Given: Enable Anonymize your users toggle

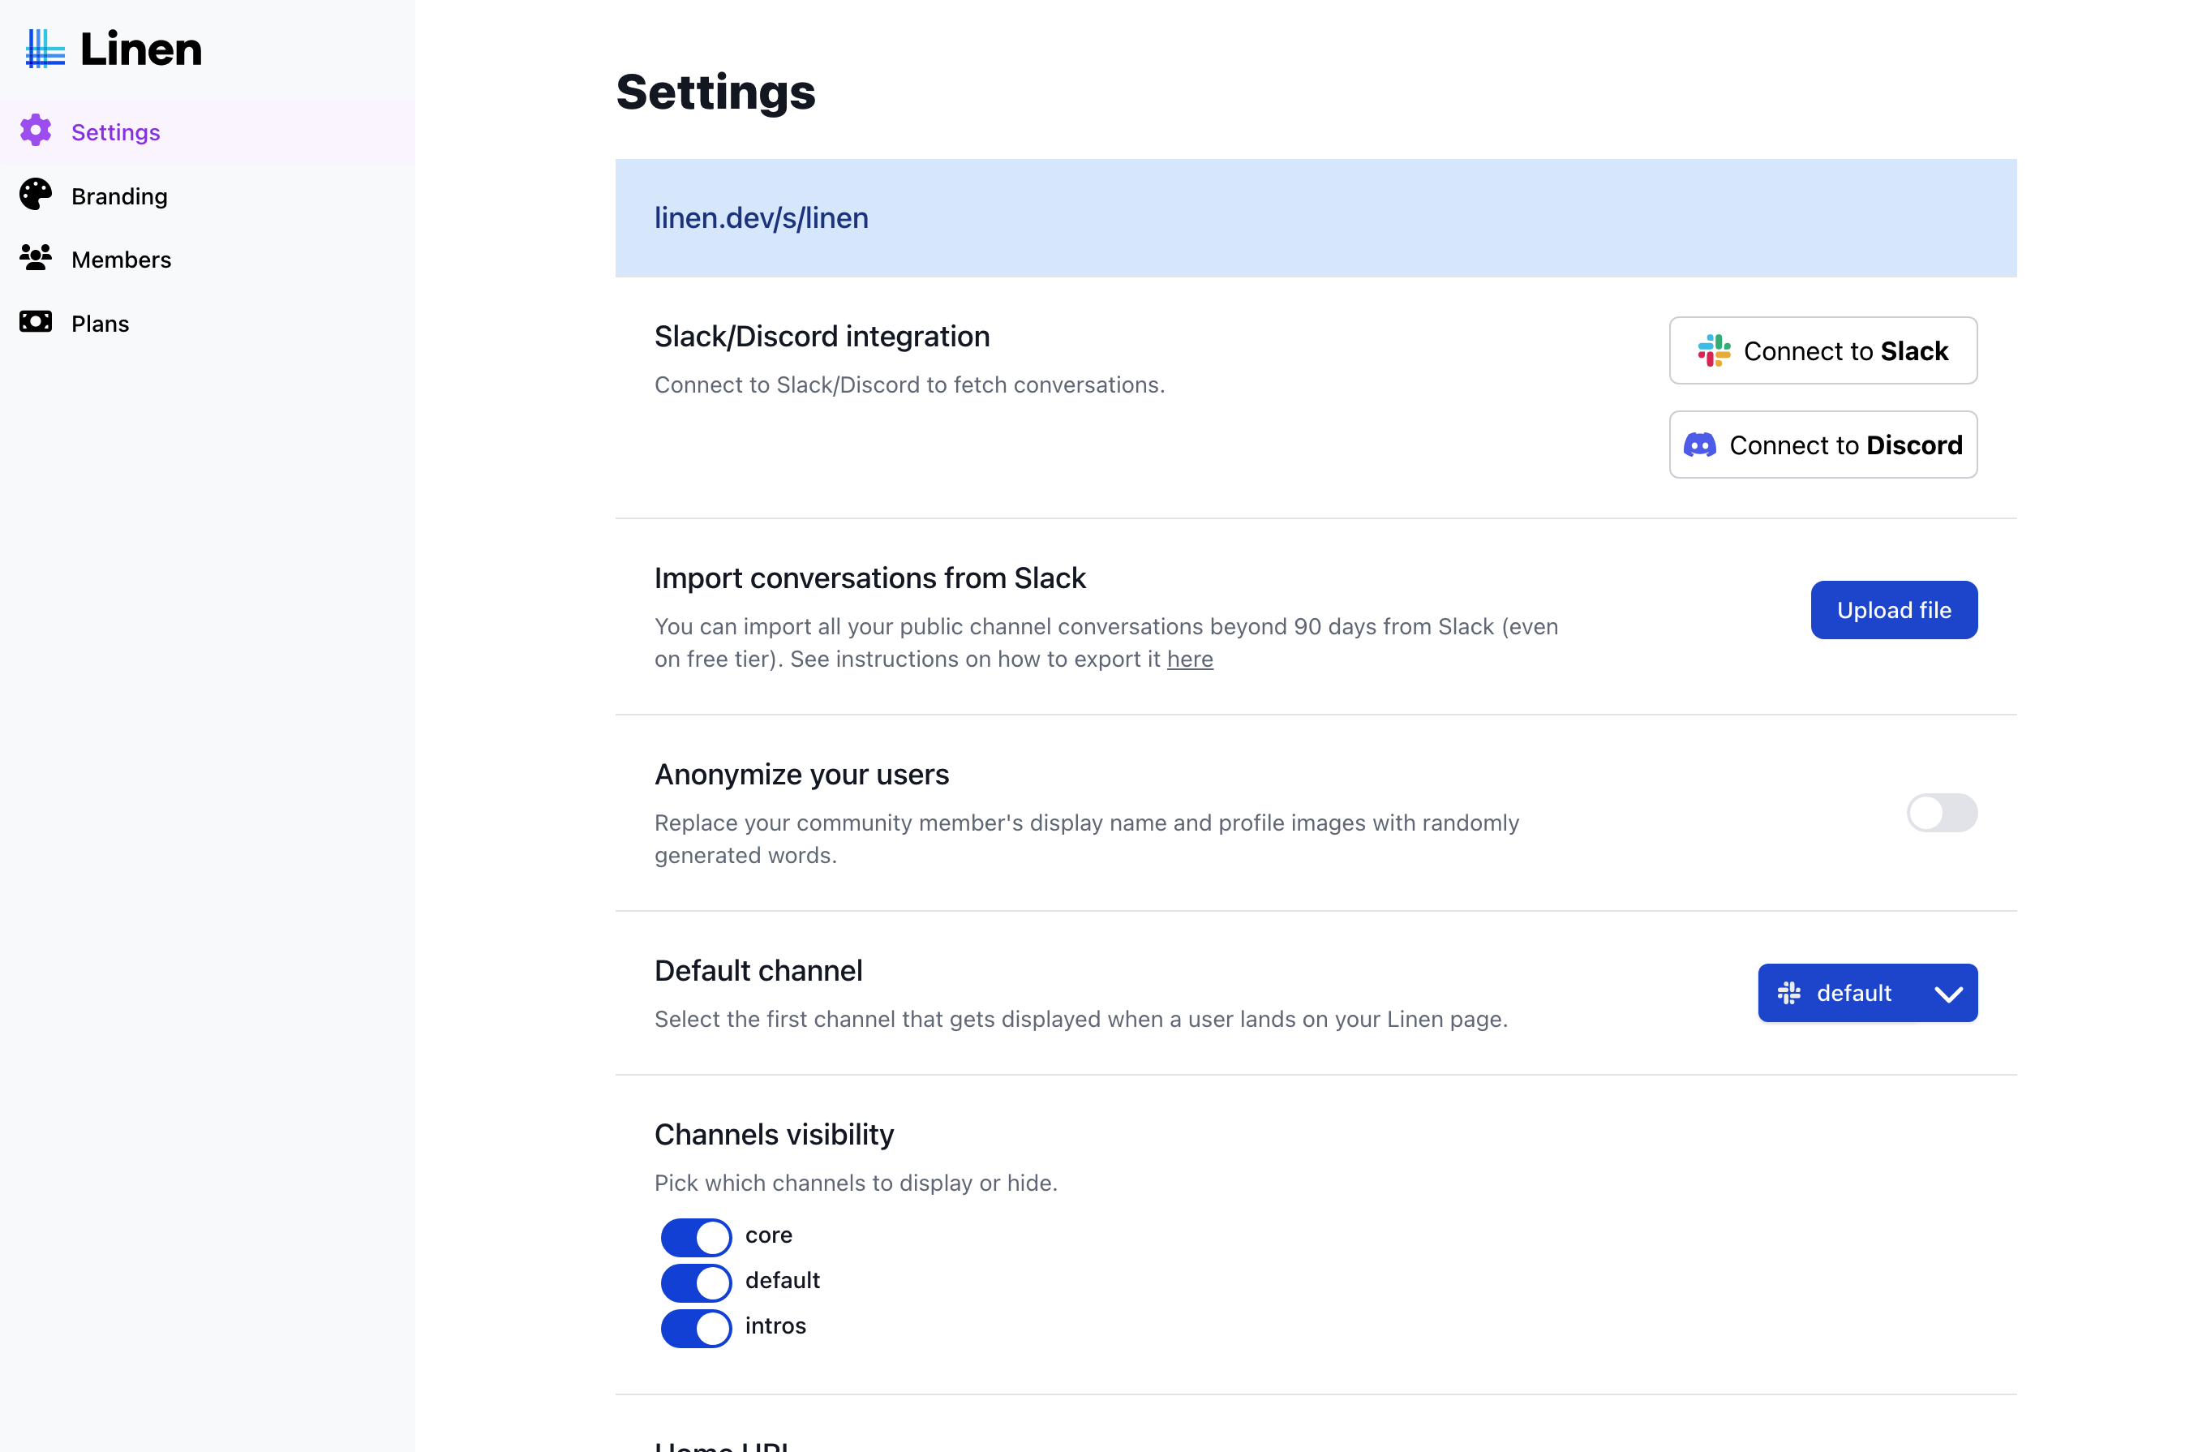Looking at the screenshot, I should 1942,813.
